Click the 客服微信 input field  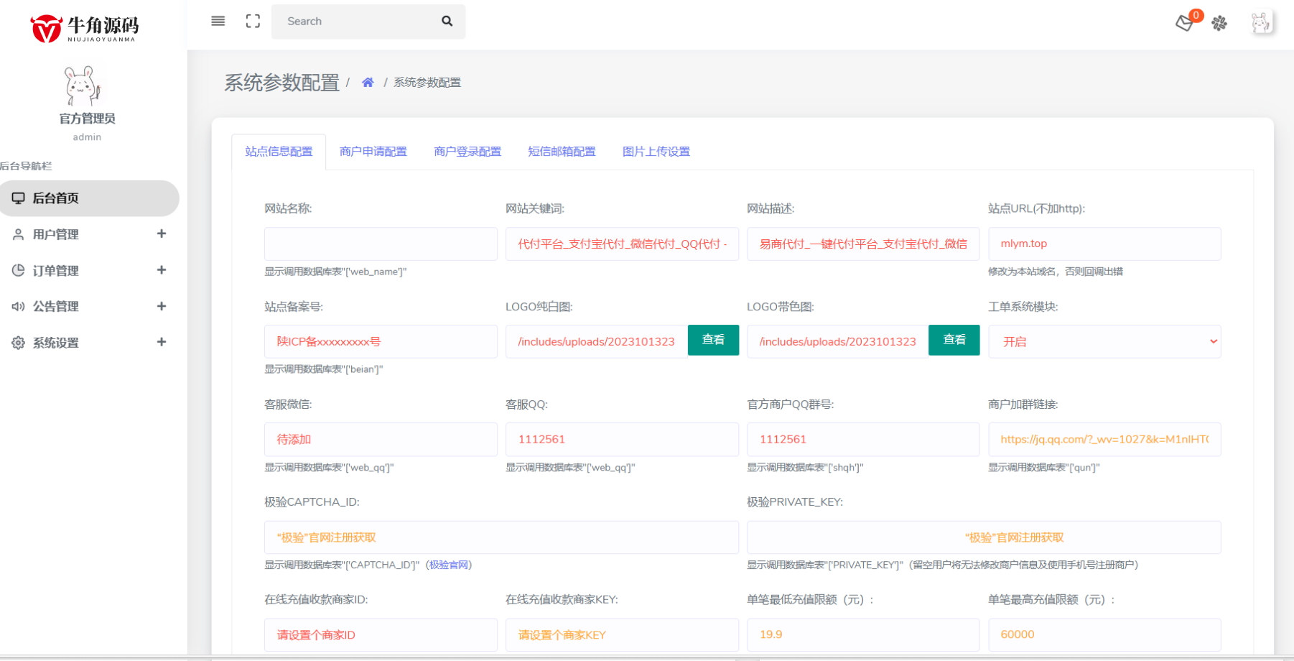pyautogui.click(x=381, y=440)
